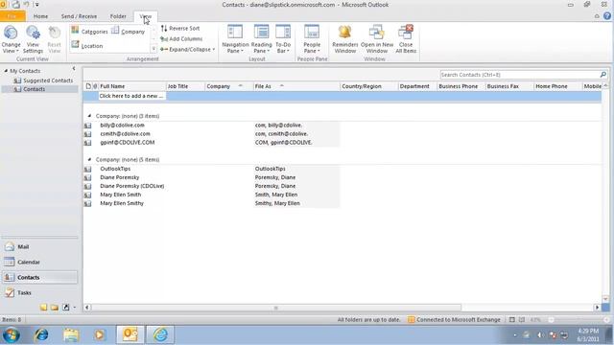Click the search magnifier icon
Screen dimensions: 614x345
click(603, 75)
